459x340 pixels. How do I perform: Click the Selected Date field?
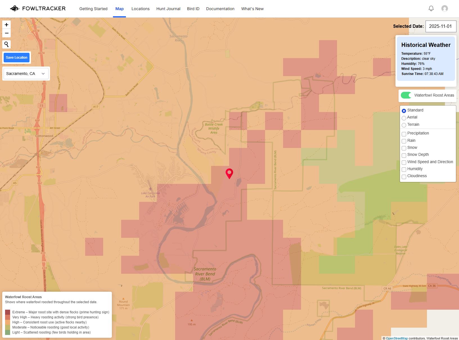(x=441, y=26)
